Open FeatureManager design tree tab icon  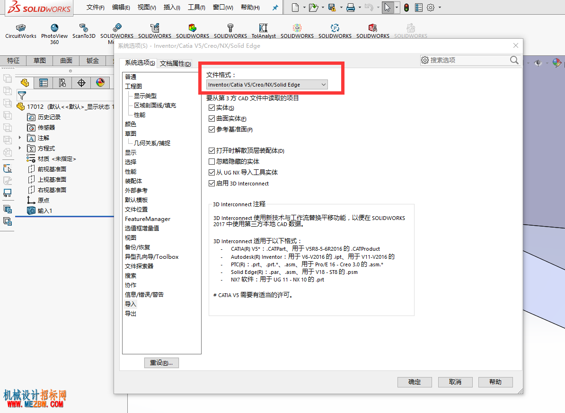click(x=25, y=83)
